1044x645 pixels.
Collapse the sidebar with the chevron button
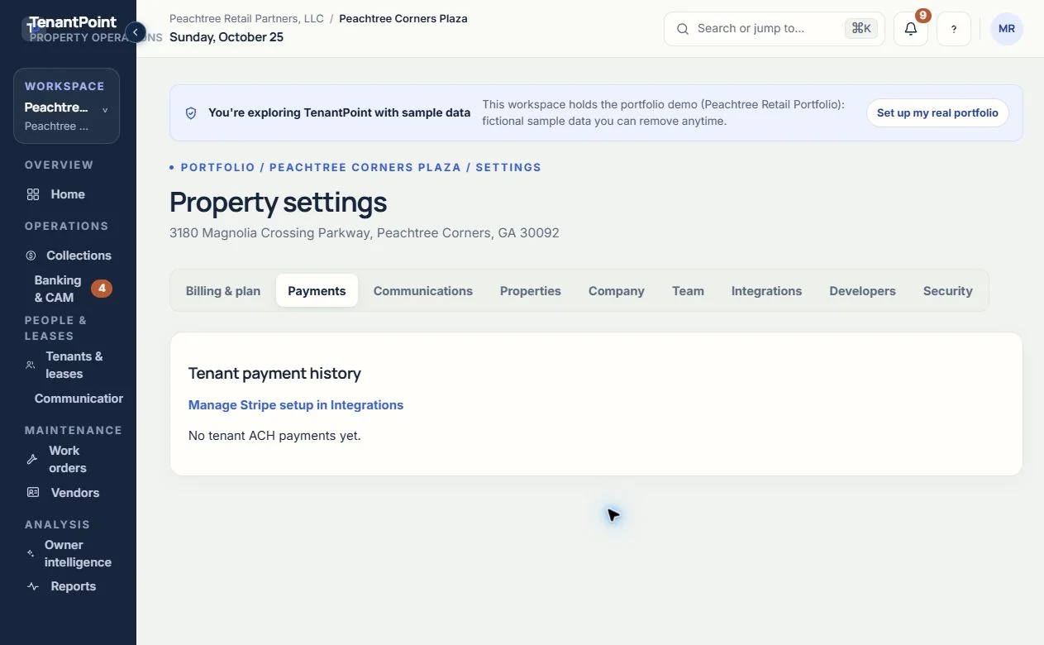point(136,33)
